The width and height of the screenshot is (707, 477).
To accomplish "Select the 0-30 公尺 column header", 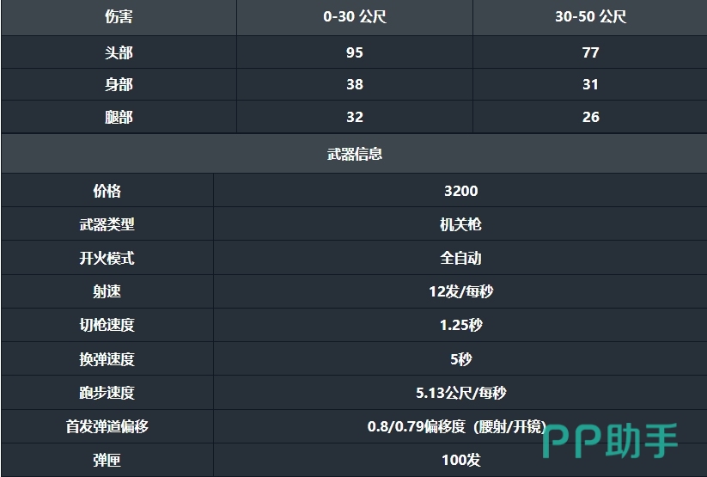I will point(355,17).
